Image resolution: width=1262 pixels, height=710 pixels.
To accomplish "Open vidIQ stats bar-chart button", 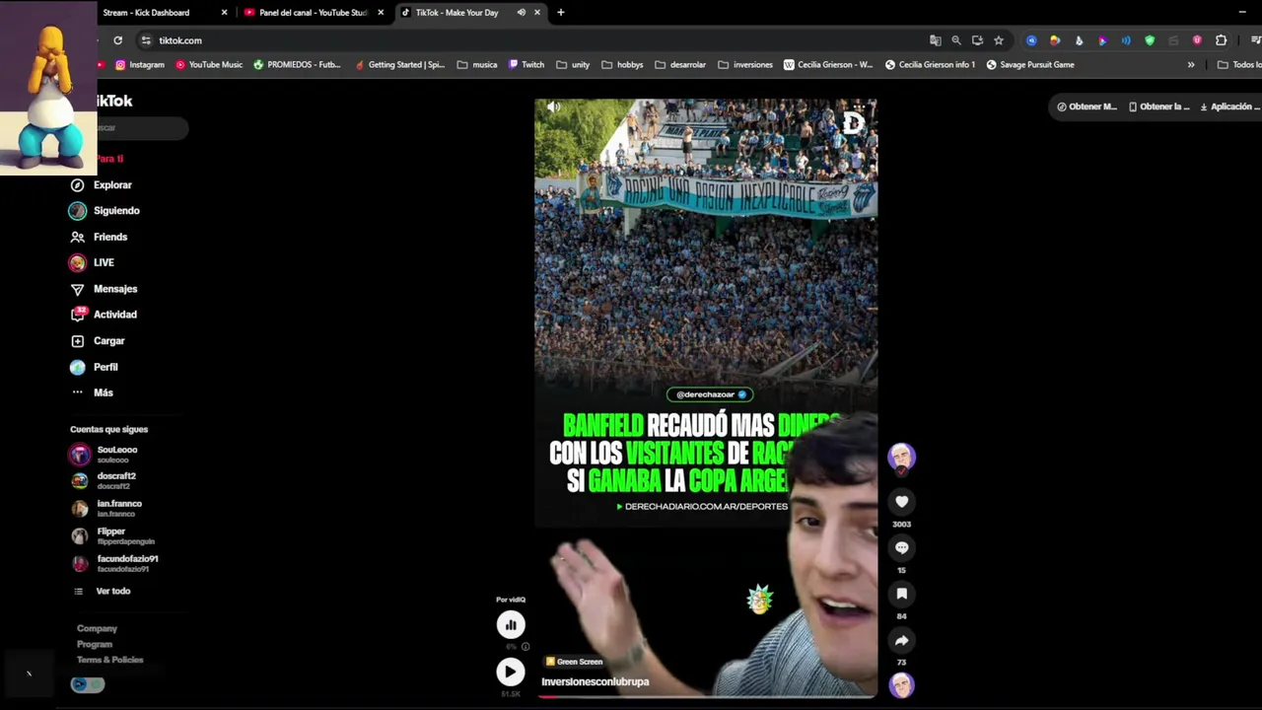I will [511, 624].
